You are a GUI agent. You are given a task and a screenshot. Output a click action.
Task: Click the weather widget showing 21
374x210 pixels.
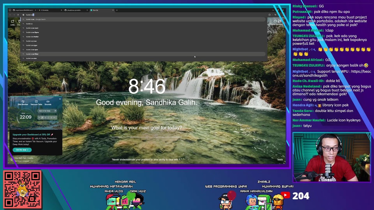pos(276,22)
